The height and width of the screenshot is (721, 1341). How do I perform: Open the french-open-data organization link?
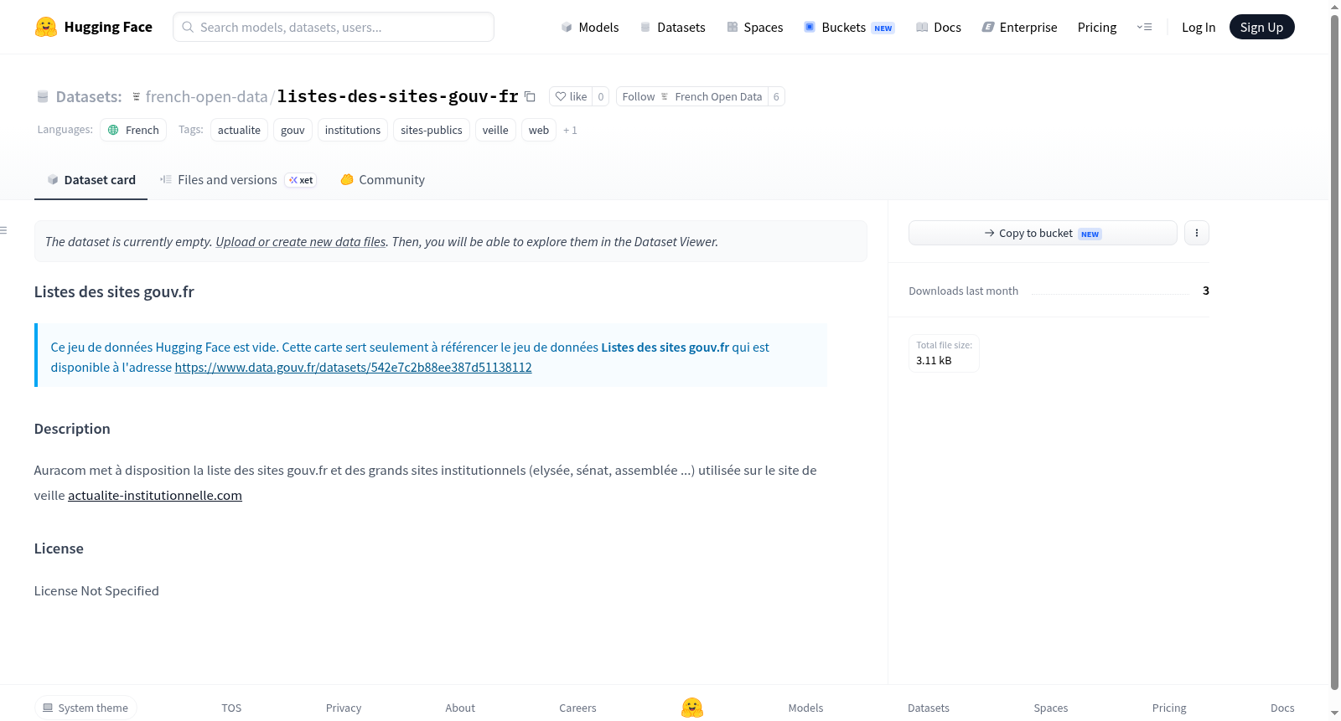206,96
